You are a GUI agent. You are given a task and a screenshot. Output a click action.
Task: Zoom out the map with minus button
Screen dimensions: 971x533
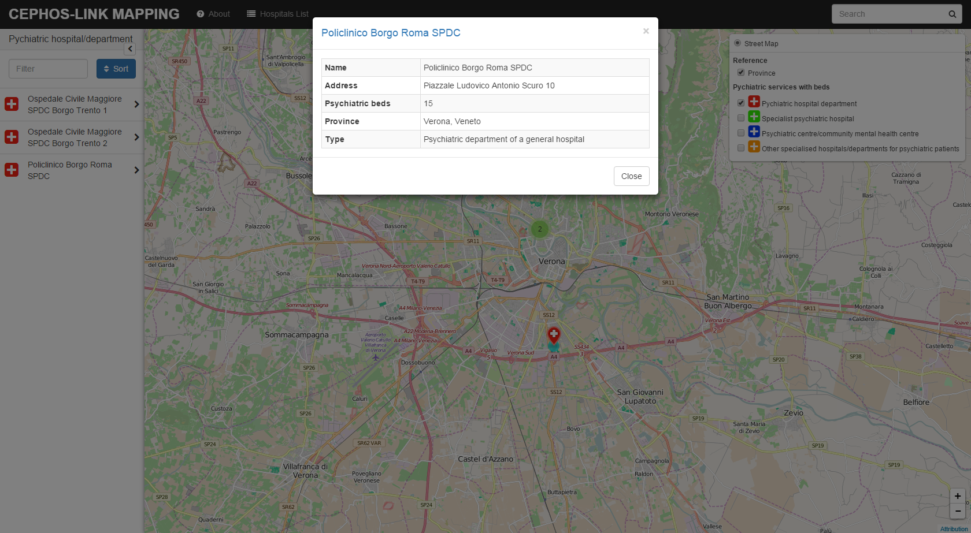(x=957, y=511)
